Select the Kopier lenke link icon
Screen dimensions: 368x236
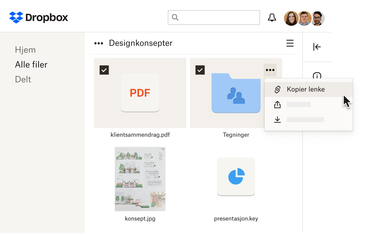tap(277, 89)
